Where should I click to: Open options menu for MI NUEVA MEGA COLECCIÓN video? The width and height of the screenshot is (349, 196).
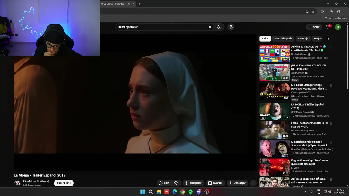point(331,66)
